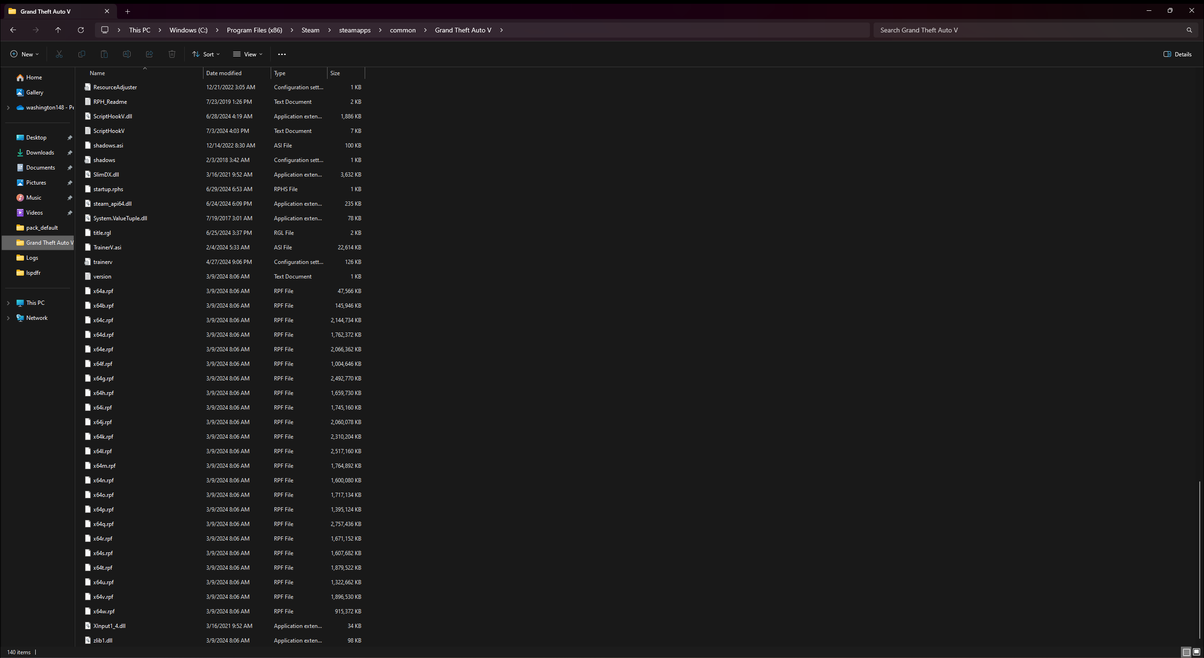Screen dimensions: 1204x658
Task: Click the Delete trash can icon
Action: (x=172, y=54)
